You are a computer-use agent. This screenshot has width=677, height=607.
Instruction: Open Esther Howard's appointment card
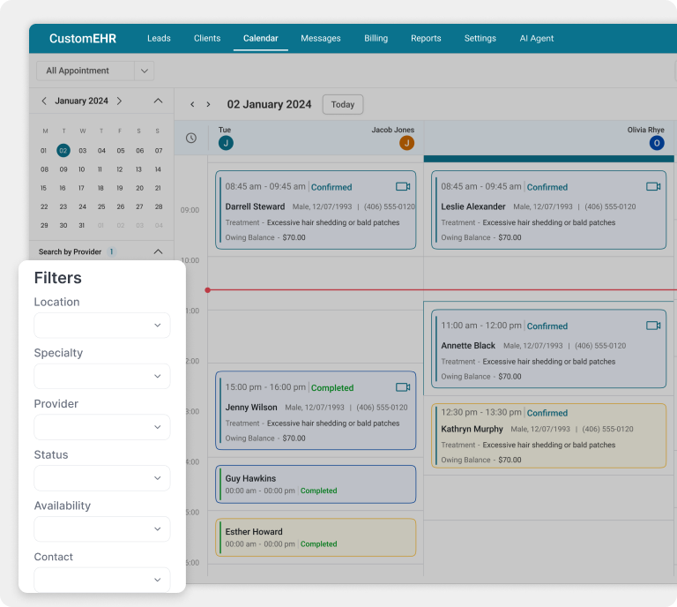click(x=316, y=537)
